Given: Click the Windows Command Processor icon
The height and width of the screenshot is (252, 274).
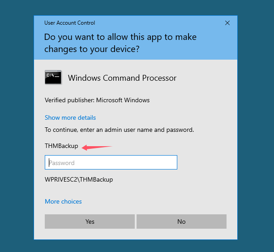Looking at the screenshot, I should [53, 78].
